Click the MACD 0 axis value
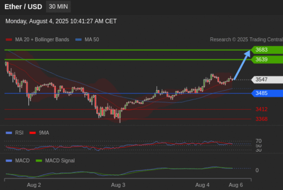The height and width of the screenshot is (190, 283). pyautogui.click(x=257, y=170)
